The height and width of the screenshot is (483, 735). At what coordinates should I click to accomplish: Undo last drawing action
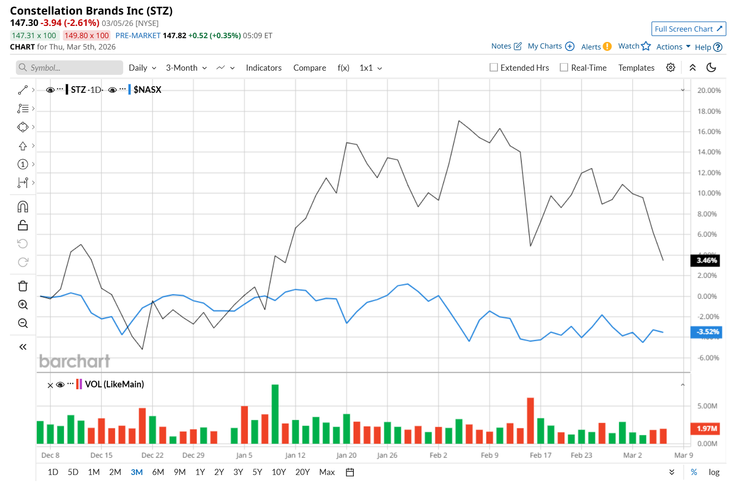pos(23,244)
